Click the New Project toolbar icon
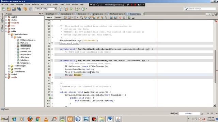Screen dimensions: 218x122 (x=9, y=9)
